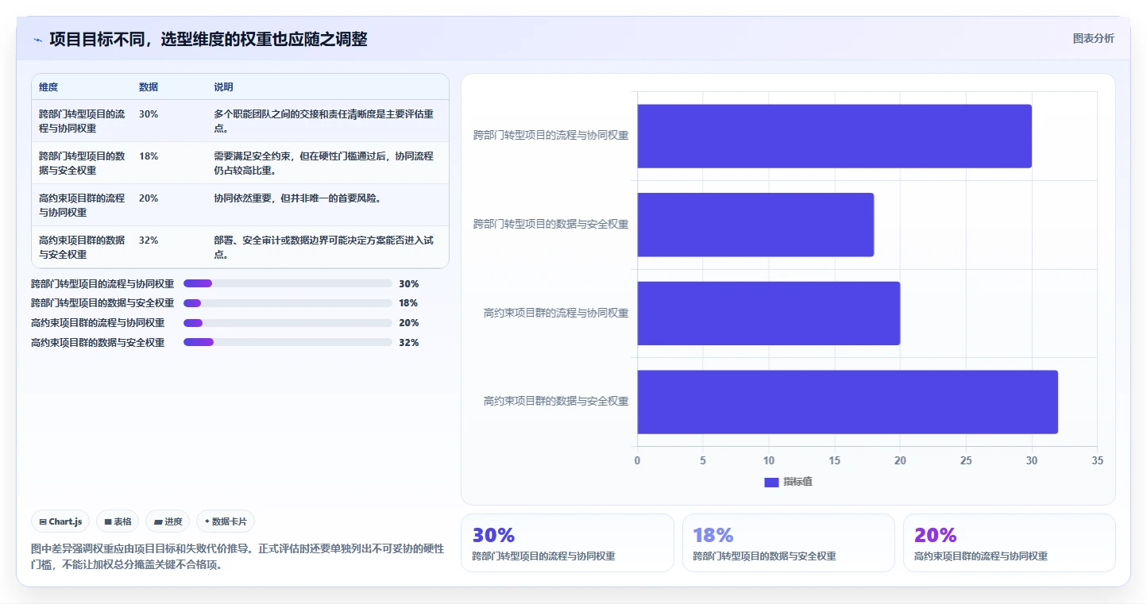Screen dimensions: 1147x604
Task: Click the 20% value in the table
Action: (149, 198)
